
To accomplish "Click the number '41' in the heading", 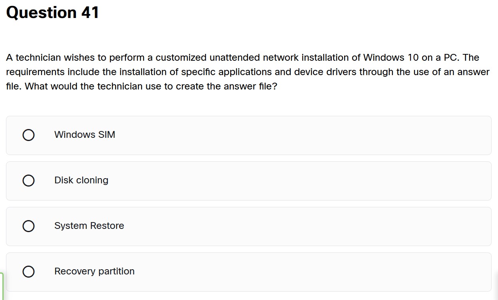I will click(90, 13).
